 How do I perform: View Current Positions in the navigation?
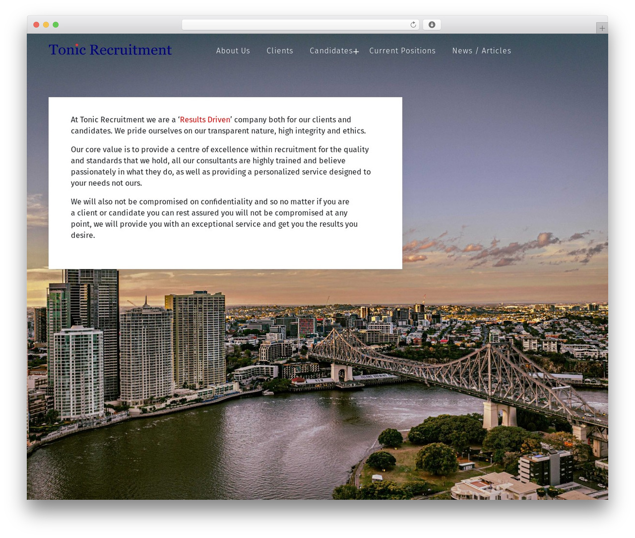(x=402, y=51)
